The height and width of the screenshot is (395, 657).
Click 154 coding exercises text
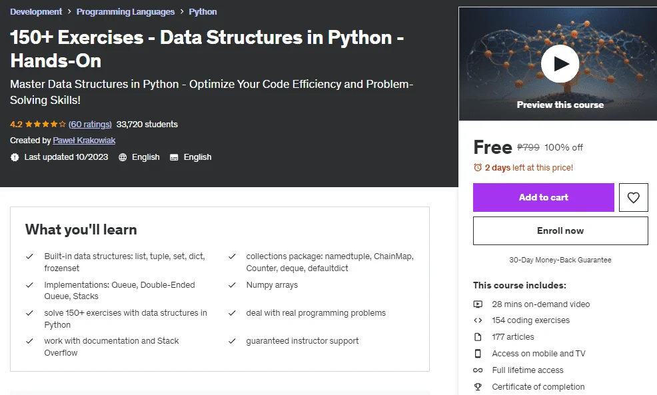tap(531, 320)
